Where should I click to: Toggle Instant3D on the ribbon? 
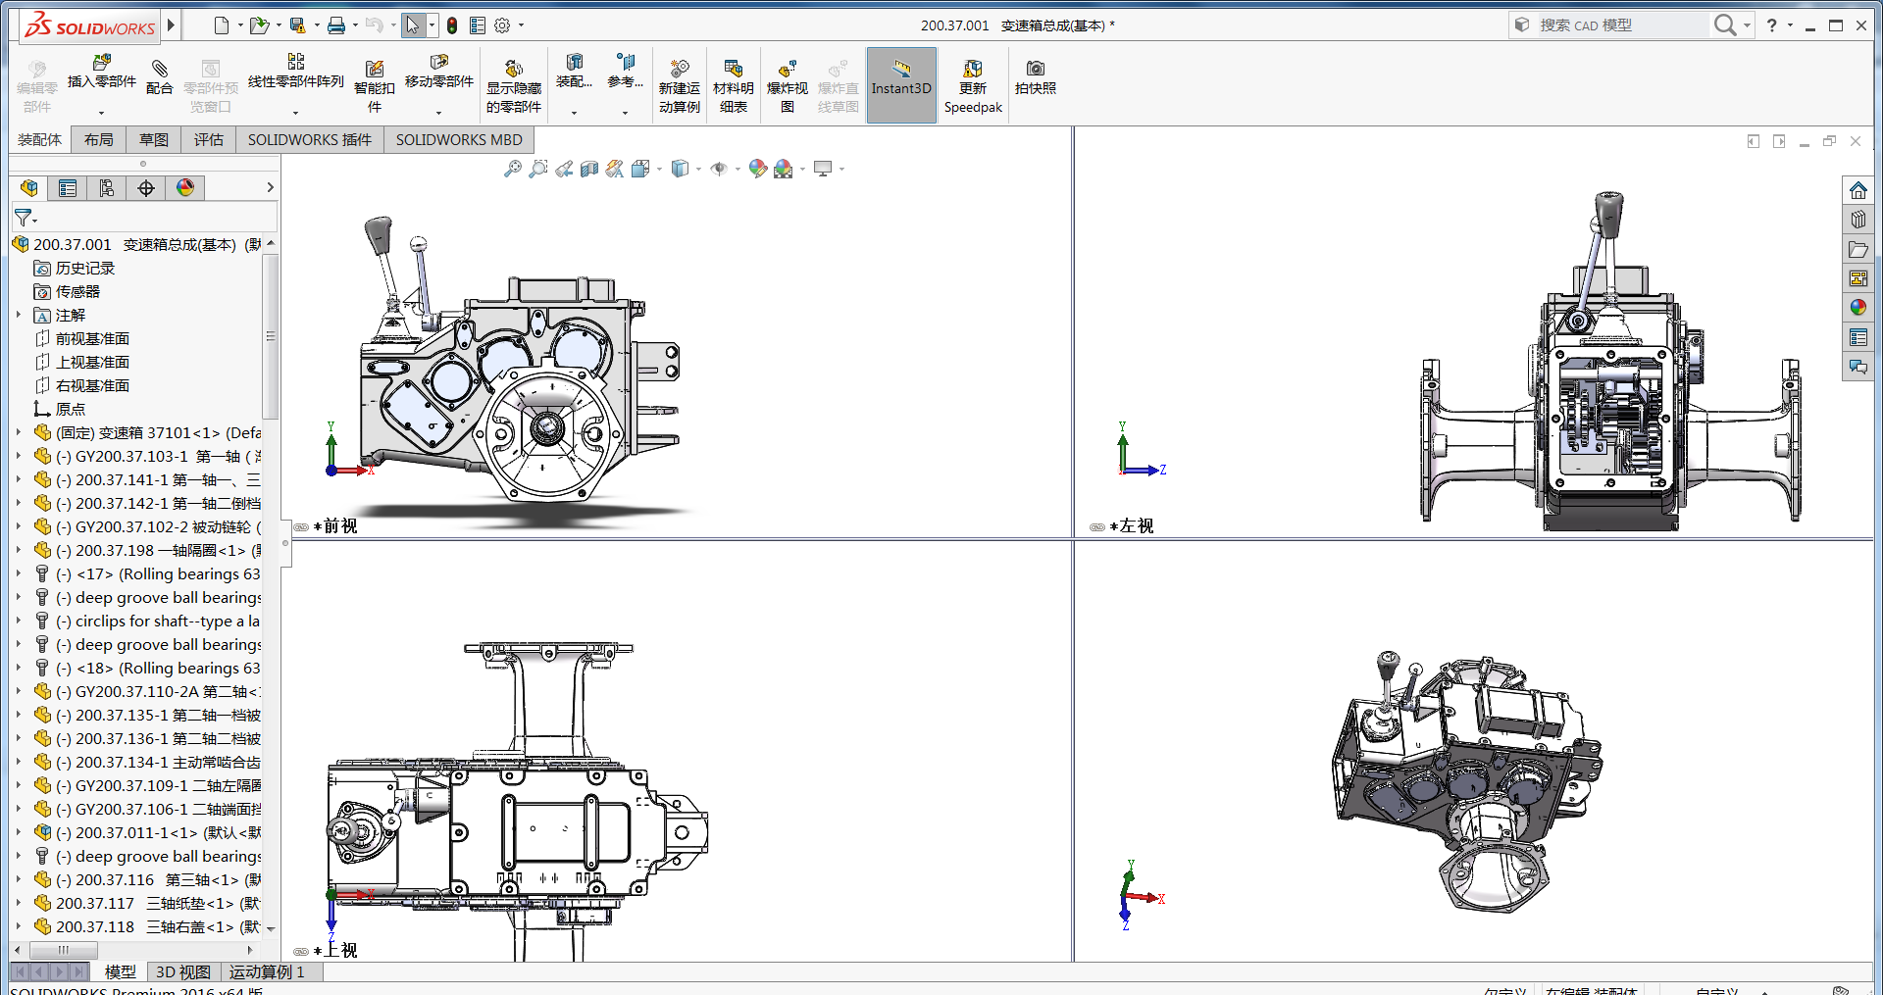click(x=900, y=85)
